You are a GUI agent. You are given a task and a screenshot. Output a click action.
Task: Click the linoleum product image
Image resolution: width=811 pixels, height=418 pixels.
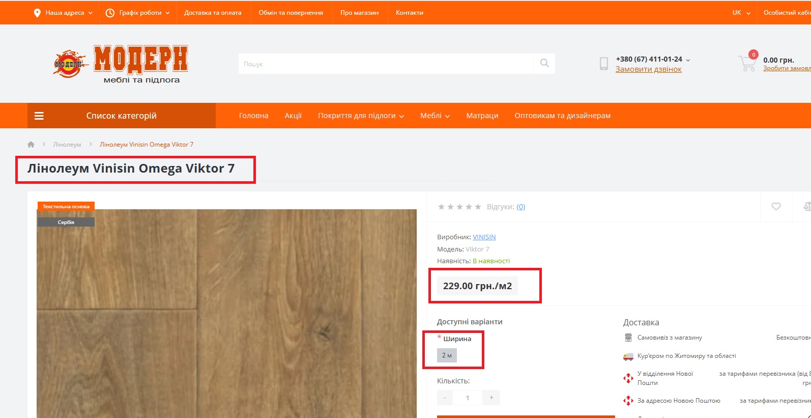coord(227,314)
